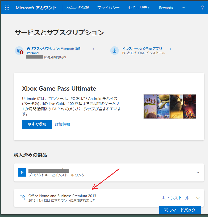Image resolution: width=208 pixels, height=217 pixels.
Task: Click the Office Home and Business 2013 icon
Action: (22, 198)
